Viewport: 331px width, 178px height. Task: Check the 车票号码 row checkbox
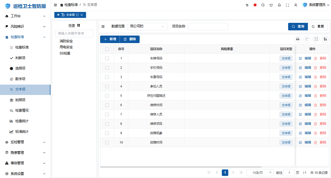tap(107, 77)
